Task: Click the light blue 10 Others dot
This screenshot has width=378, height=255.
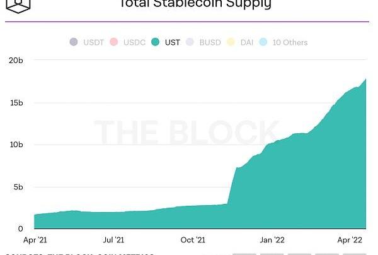Action: (263, 42)
